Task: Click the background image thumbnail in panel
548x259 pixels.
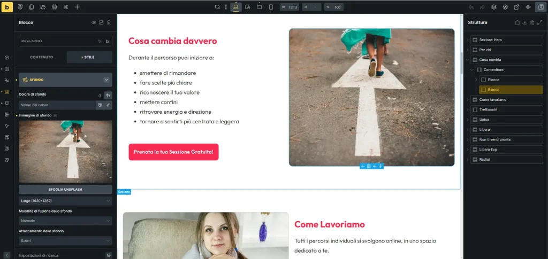Action: [65, 151]
